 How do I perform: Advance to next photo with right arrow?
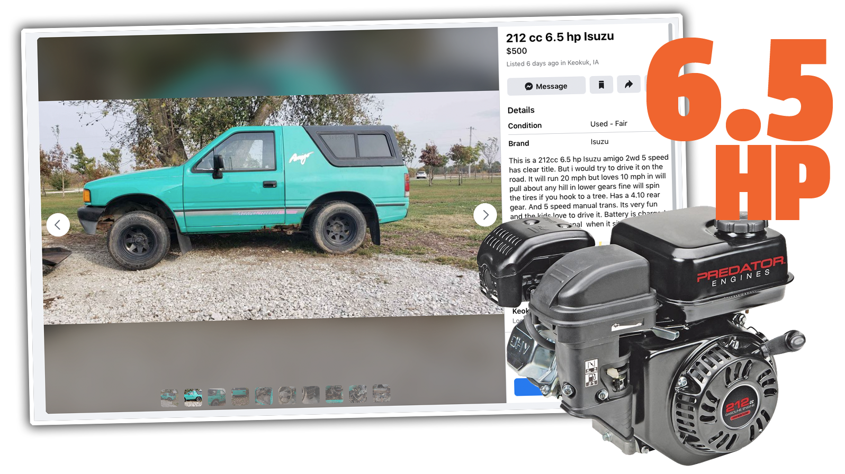(485, 215)
